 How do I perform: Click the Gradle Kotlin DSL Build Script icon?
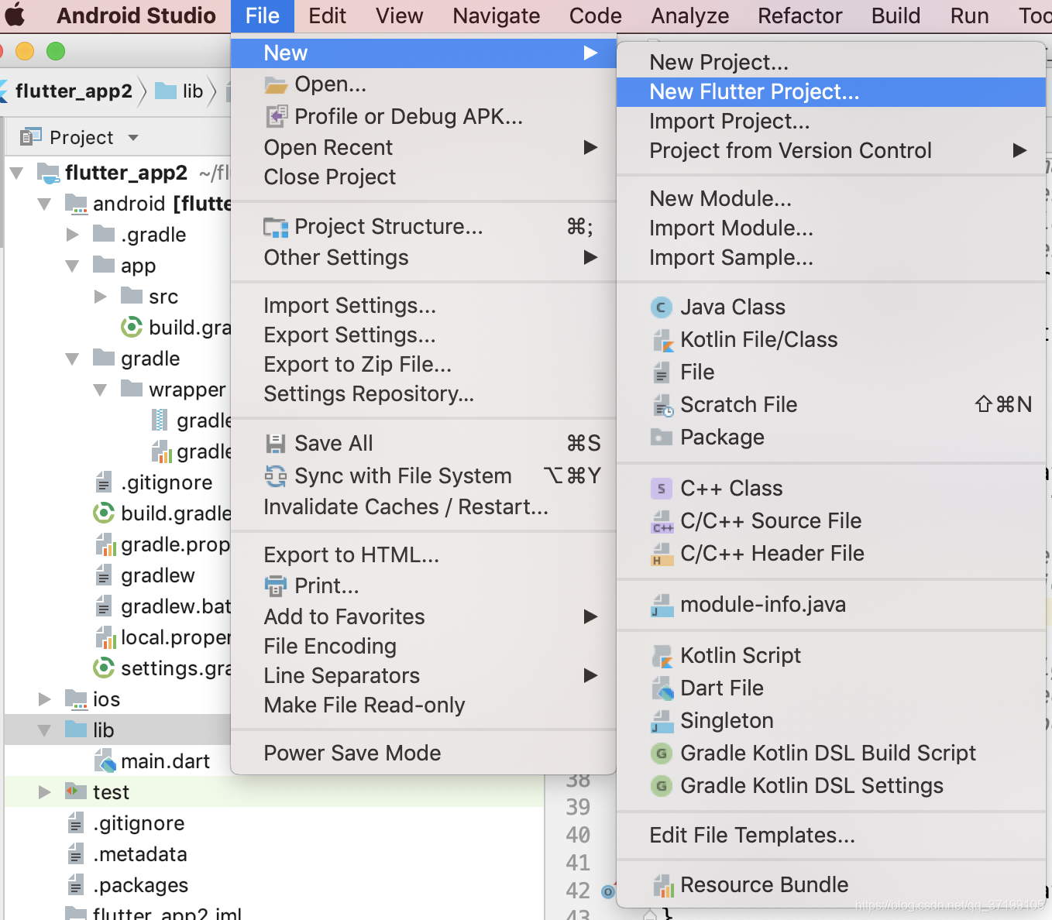pyautogui.click(x=661, y=754)
